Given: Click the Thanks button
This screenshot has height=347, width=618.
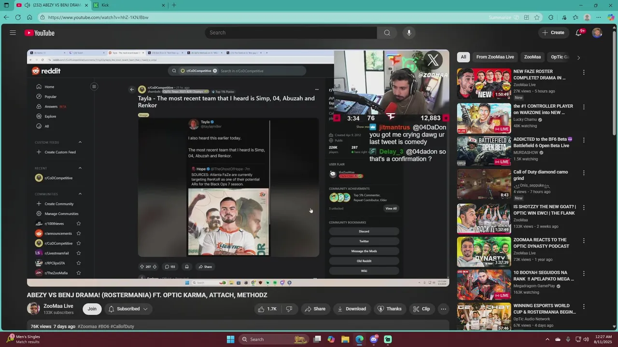Looking at the screenshot, I should pos(389,309).
